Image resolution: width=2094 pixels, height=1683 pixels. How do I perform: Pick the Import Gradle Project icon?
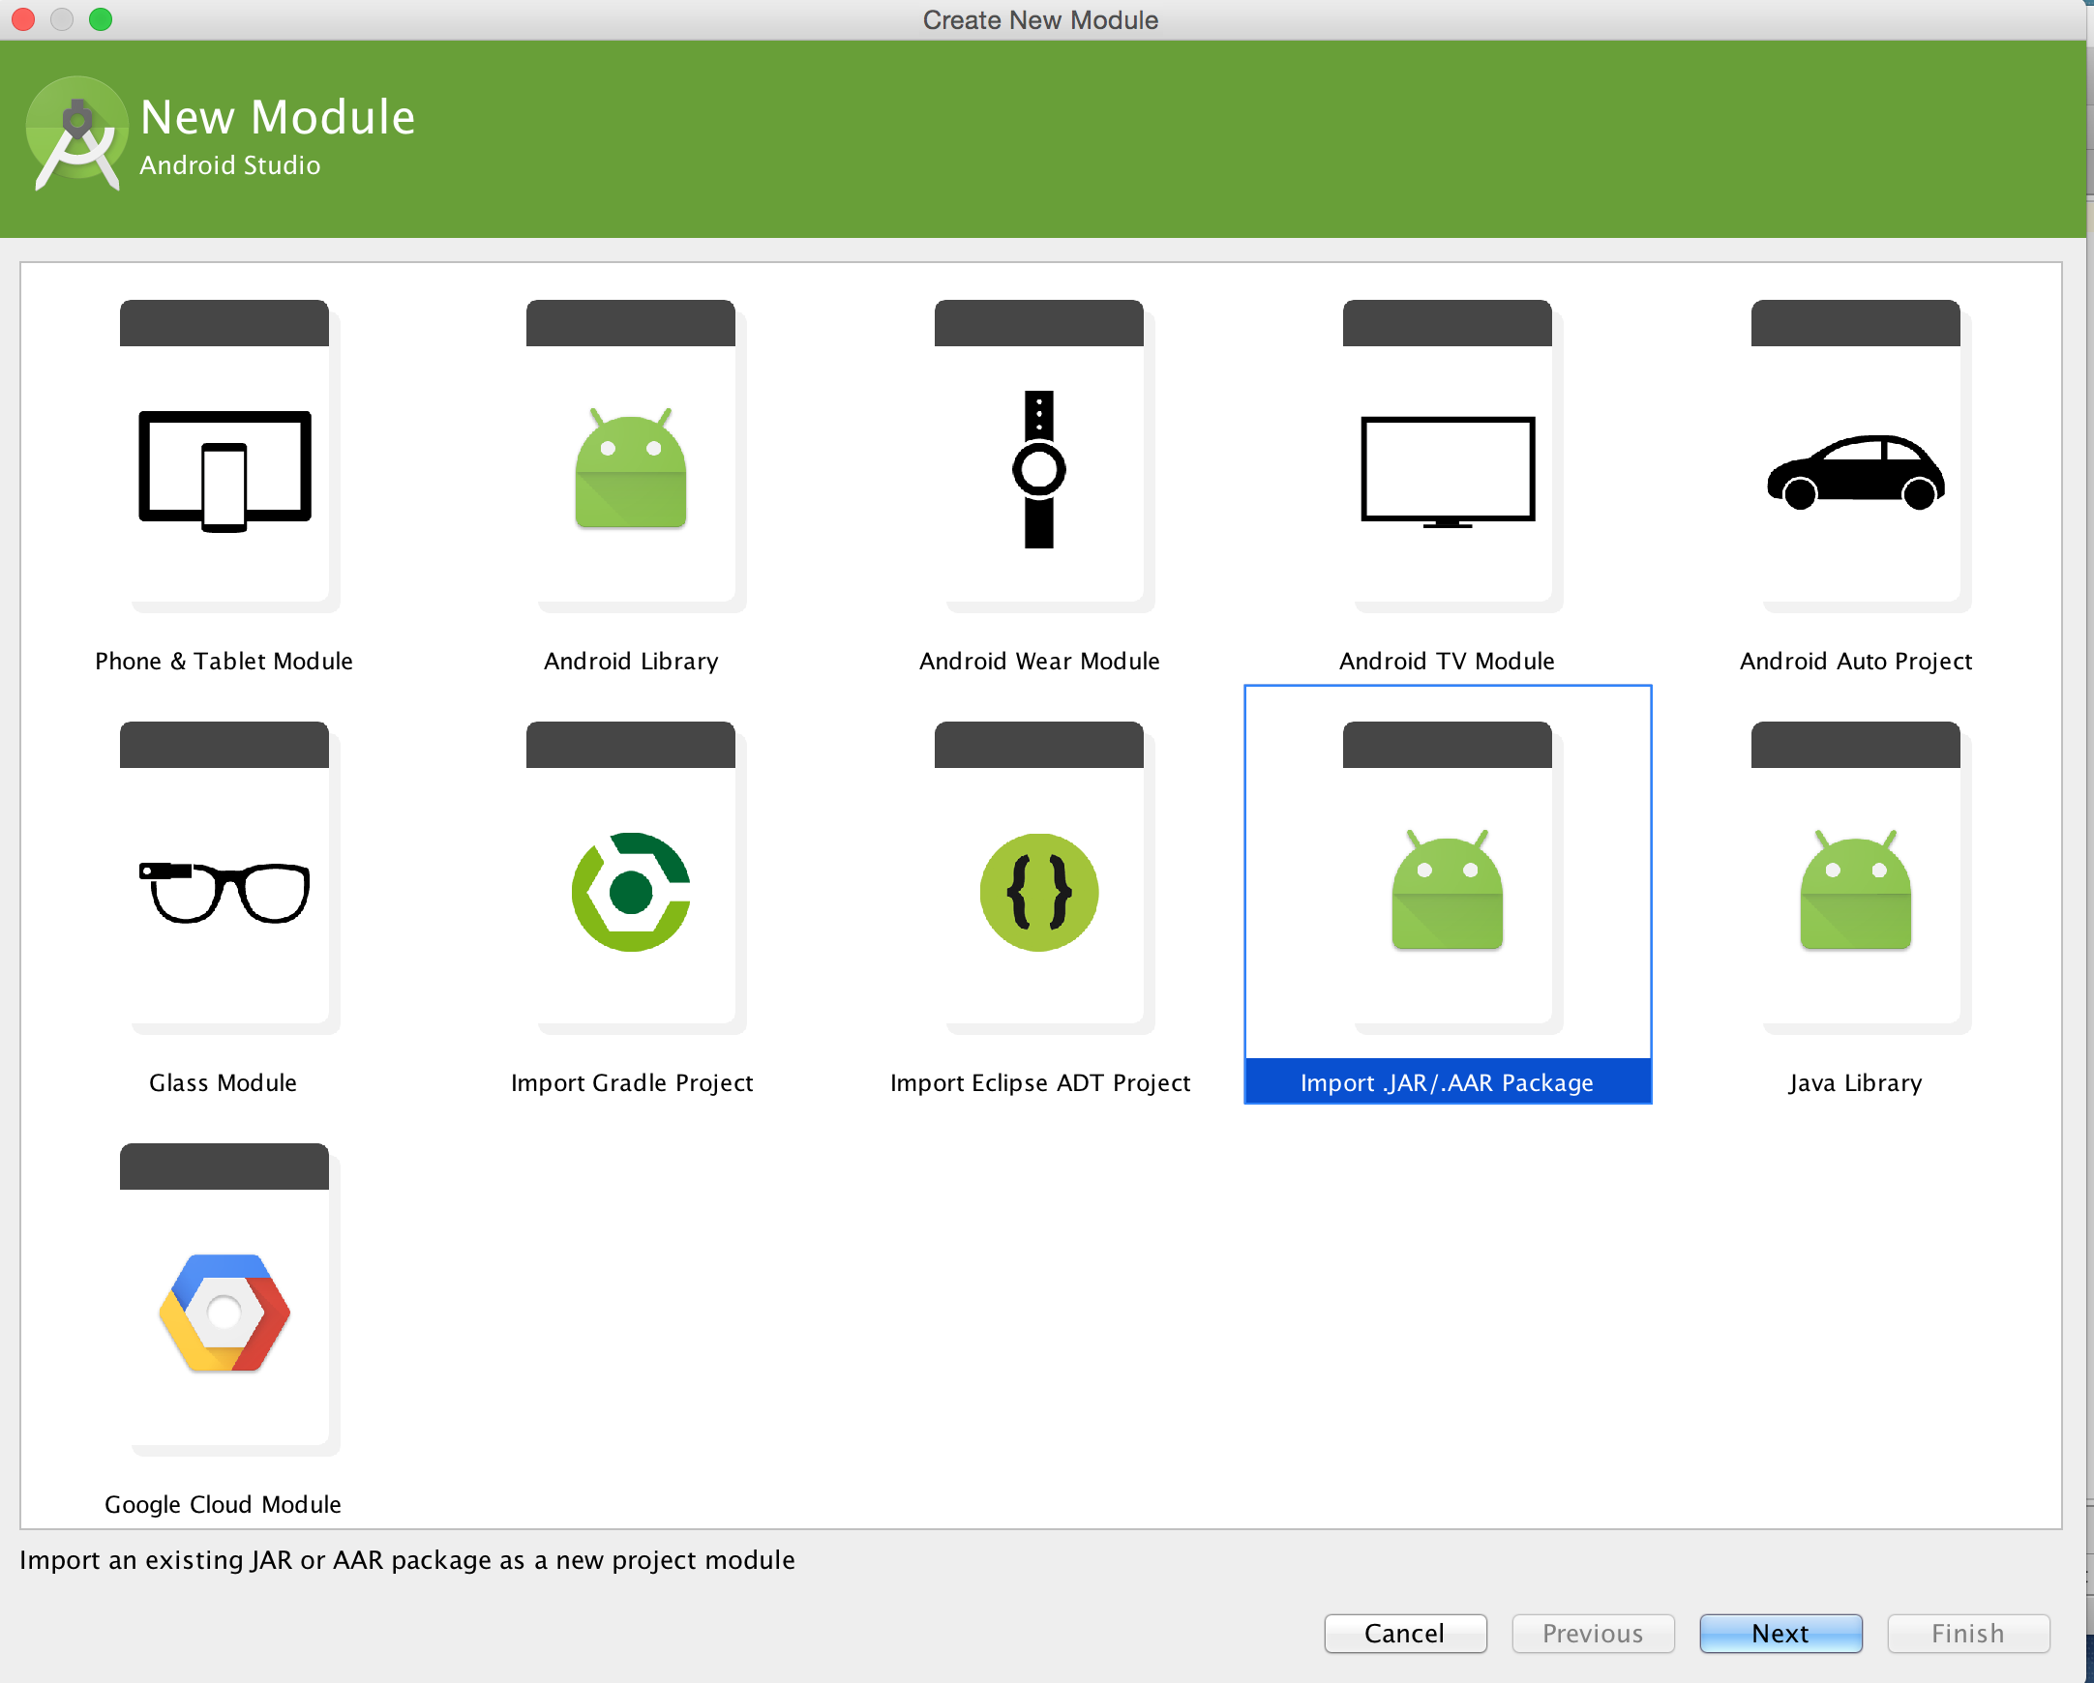630,891
